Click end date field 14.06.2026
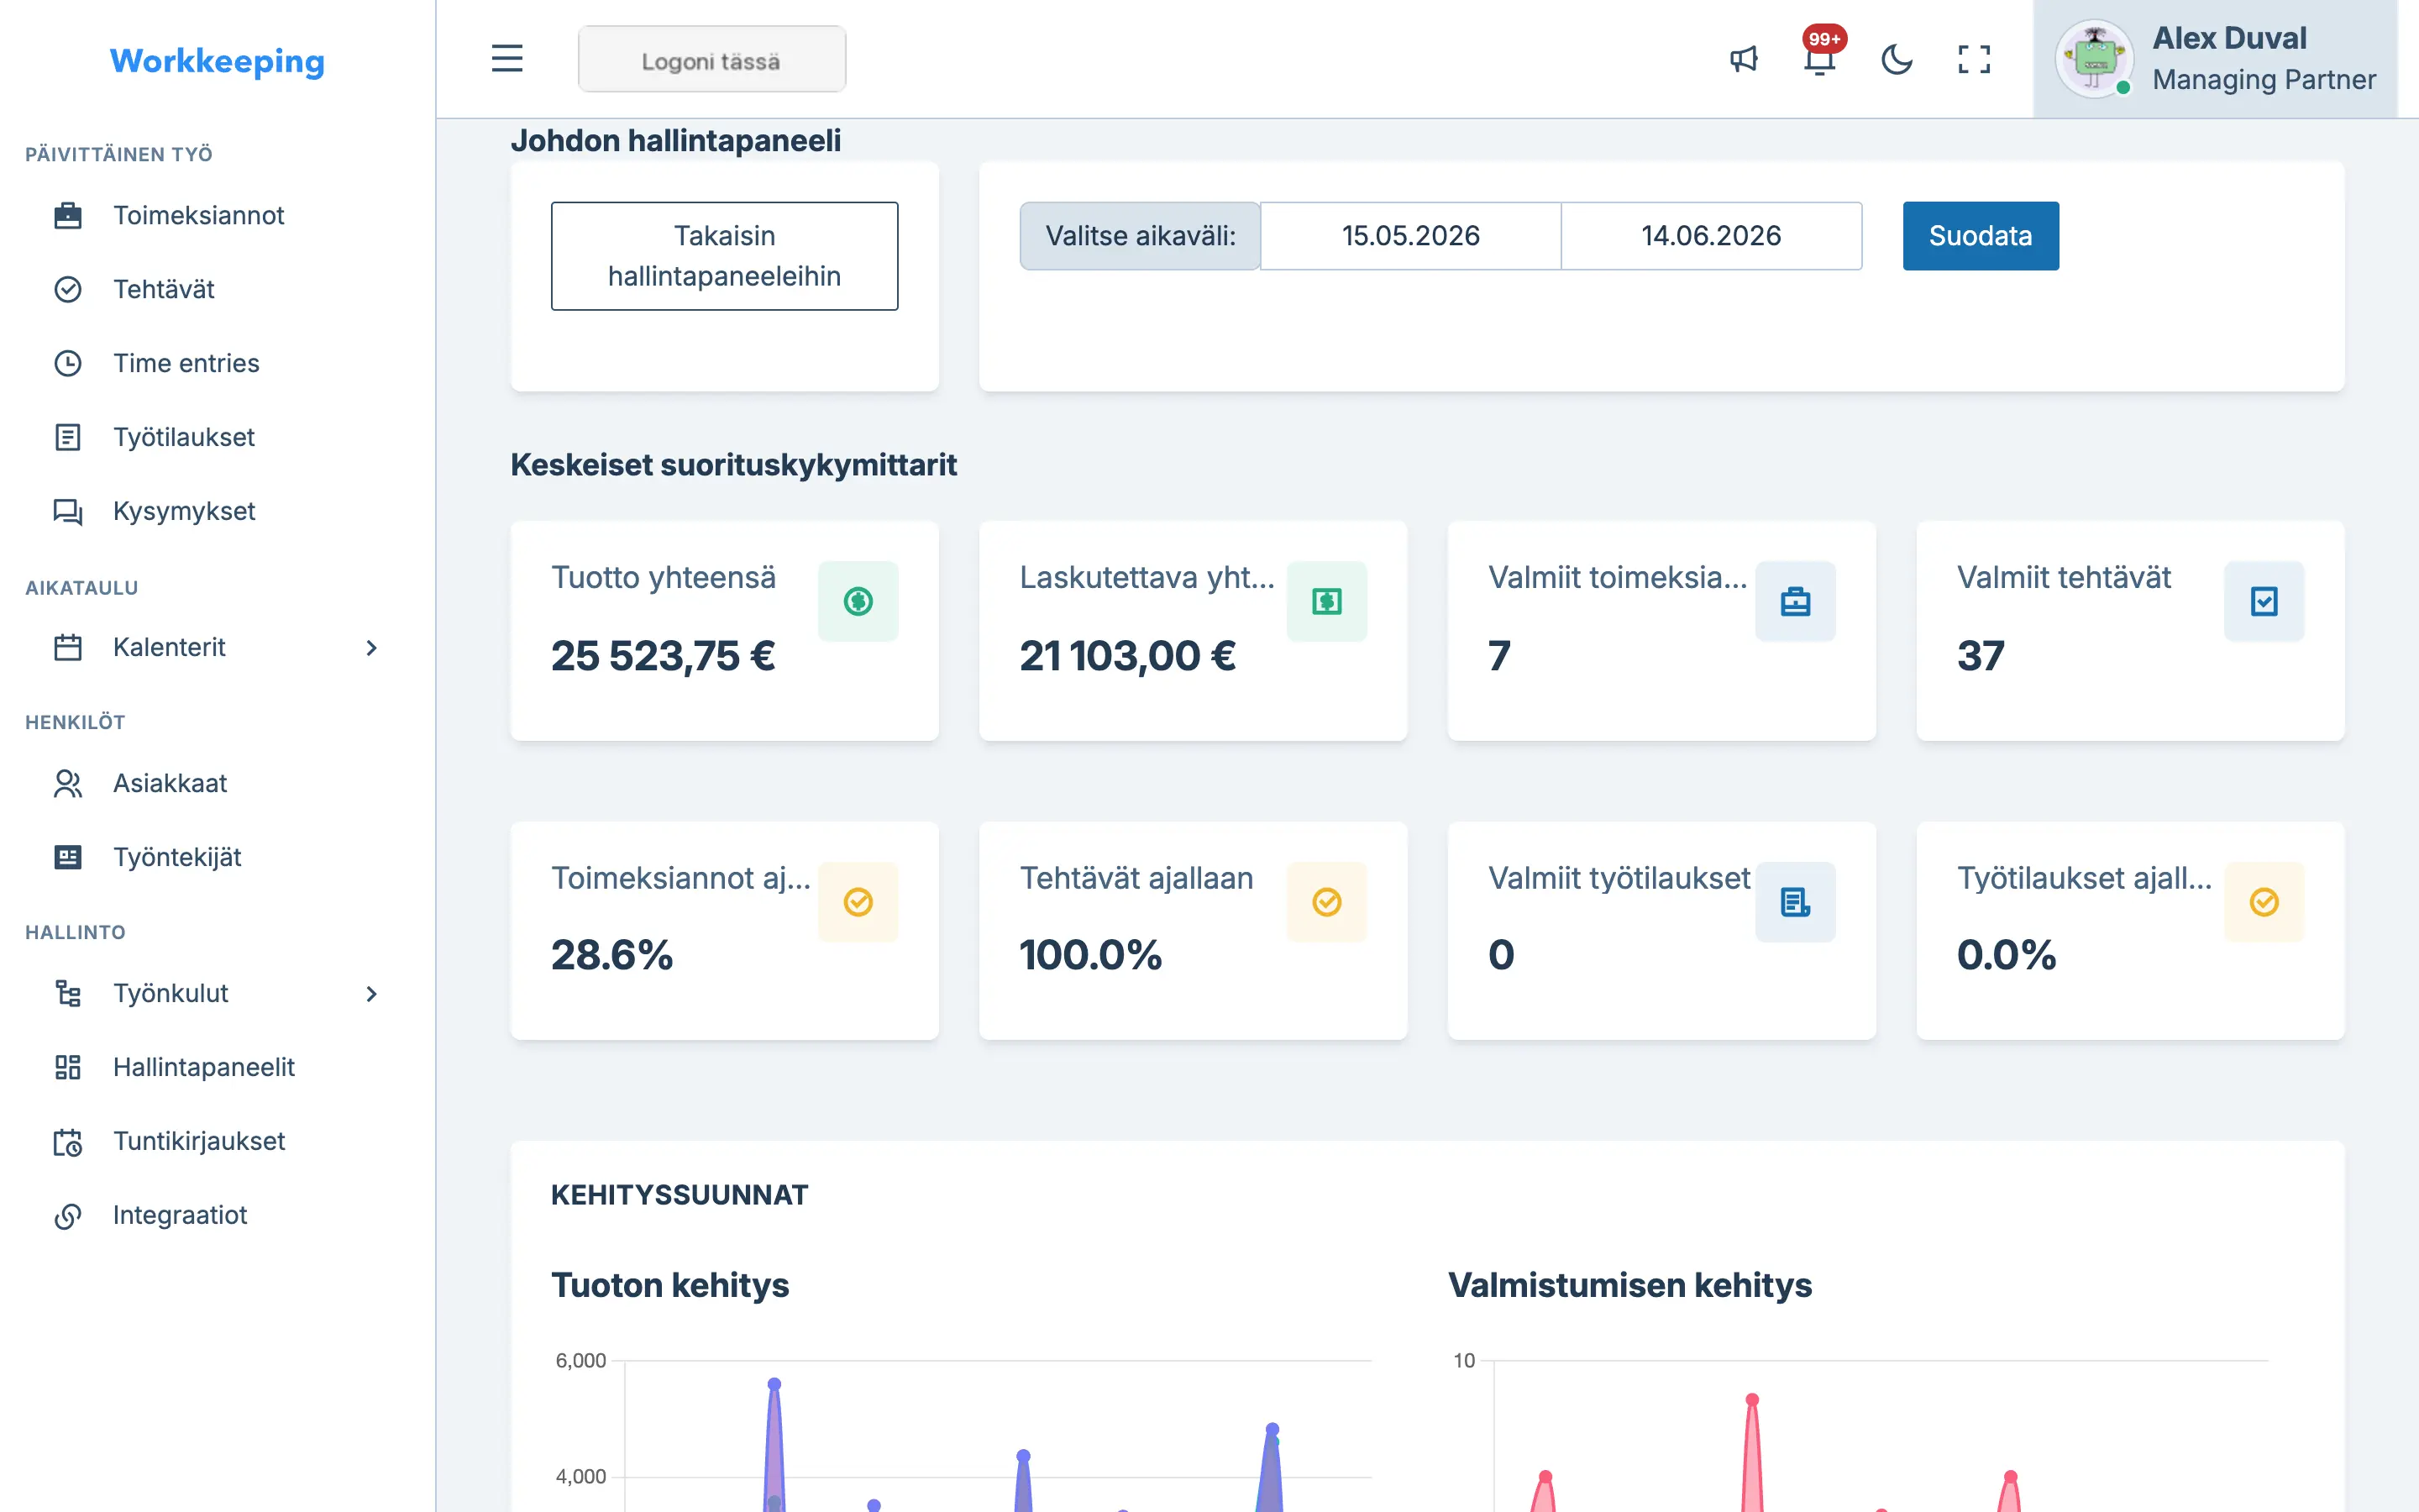Image resolution: width=2419 pixels, height=1512 pixels. (x=1711, y=236)
